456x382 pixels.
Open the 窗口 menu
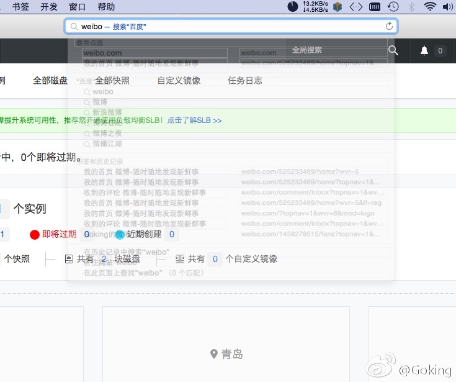point(78,6)
